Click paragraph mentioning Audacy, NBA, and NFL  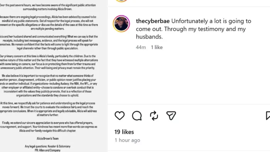48,86
